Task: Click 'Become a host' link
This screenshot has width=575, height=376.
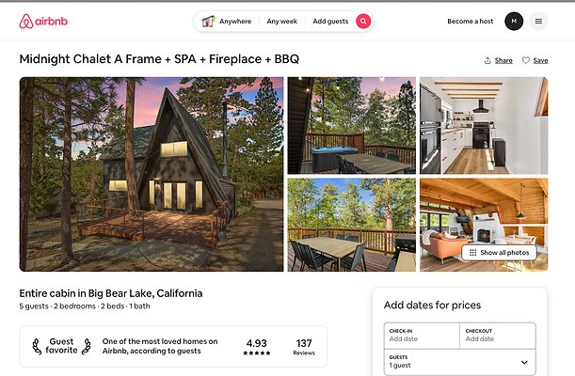Action: coord(470,21)
